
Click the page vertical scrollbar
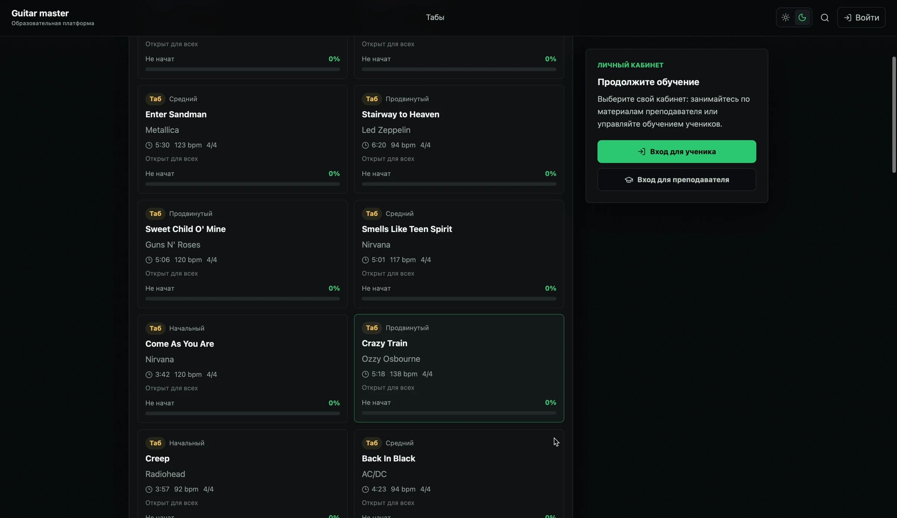coord(894,115)
